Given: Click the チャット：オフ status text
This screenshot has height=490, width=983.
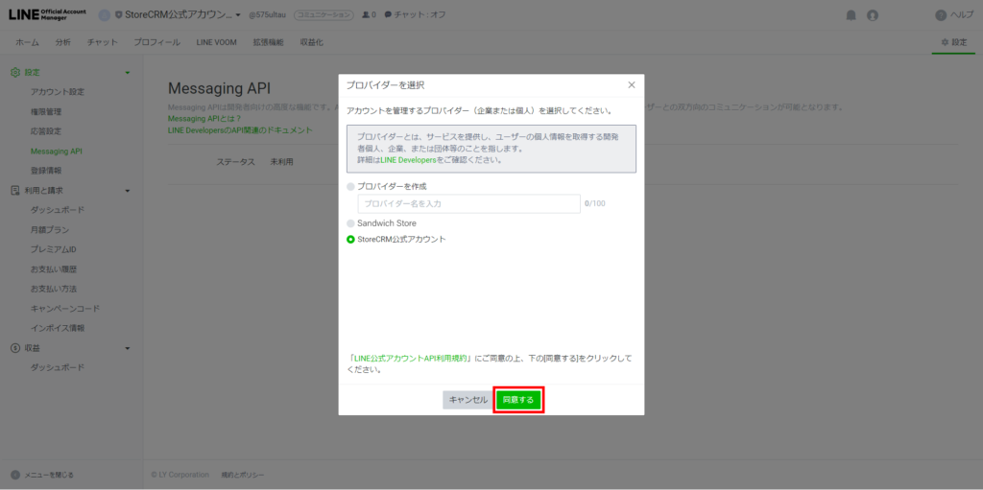Looking at the screenshot, I should 420,15.
